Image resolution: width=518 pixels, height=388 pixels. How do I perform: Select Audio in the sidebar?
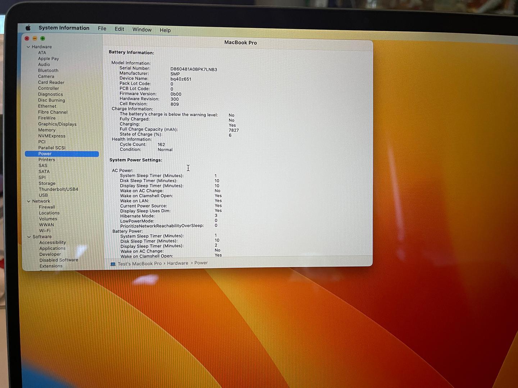[44, 64]
